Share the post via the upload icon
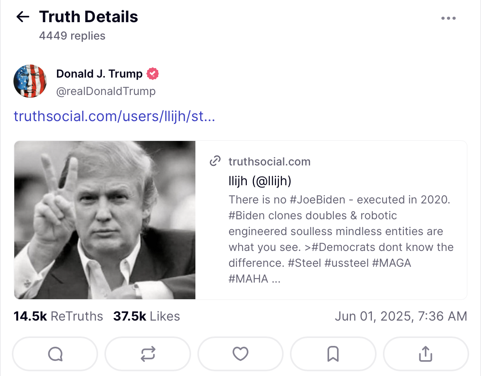 coord(426,354)
